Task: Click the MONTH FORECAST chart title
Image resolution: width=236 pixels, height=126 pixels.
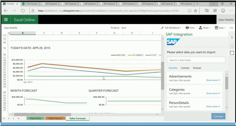Action: coord(24,91)
